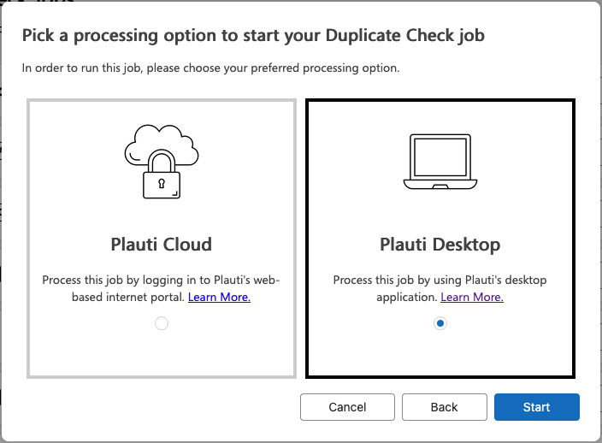Choose the Plauti Desktop card's blank area below radio
The image size is (602, 443).
pyautogui.click(x=440, y=353)
